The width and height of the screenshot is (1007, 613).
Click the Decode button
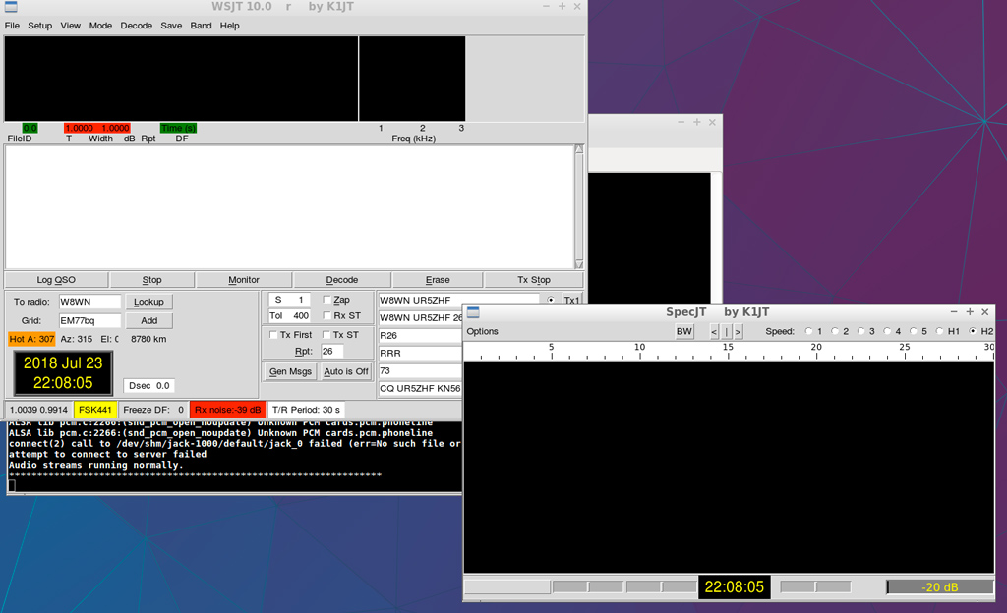tap(341, 280)
